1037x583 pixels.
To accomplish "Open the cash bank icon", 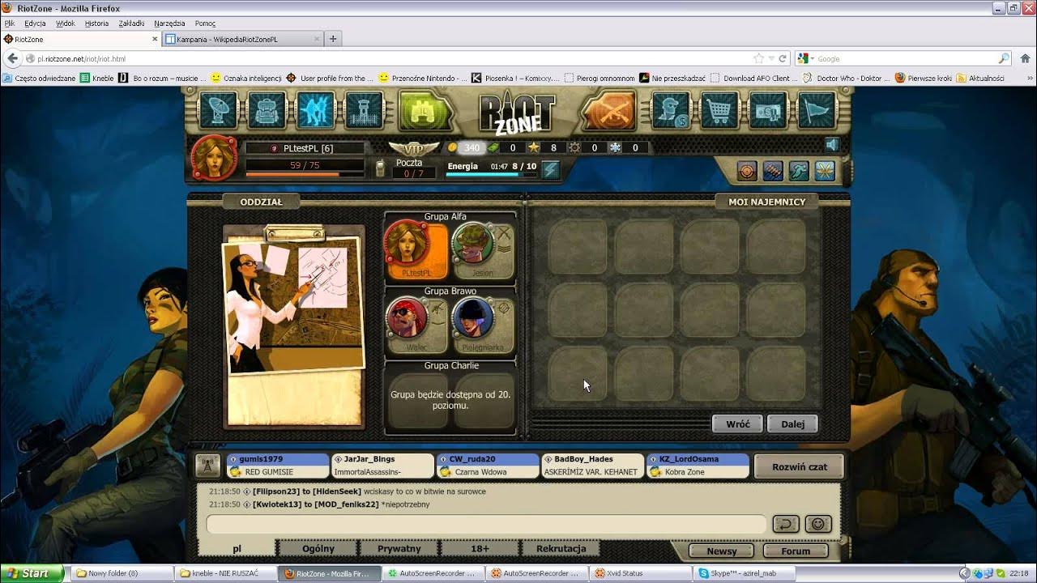I will 768,110.
